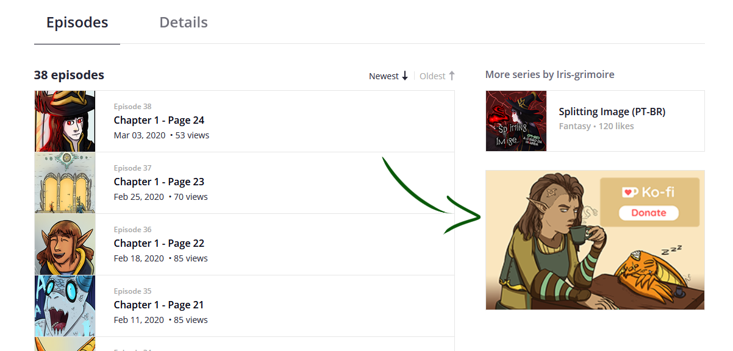Open Episode 36 thumbnail image
The width and height of the screenshot is (733, 351).
click(x=65, y=244)
